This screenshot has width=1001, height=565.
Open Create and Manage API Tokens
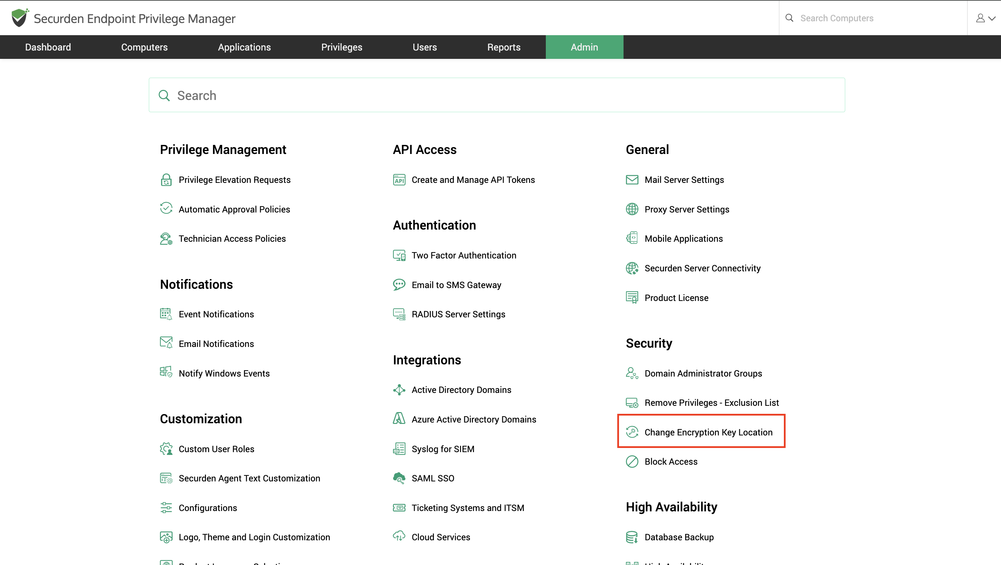(473, 180)
